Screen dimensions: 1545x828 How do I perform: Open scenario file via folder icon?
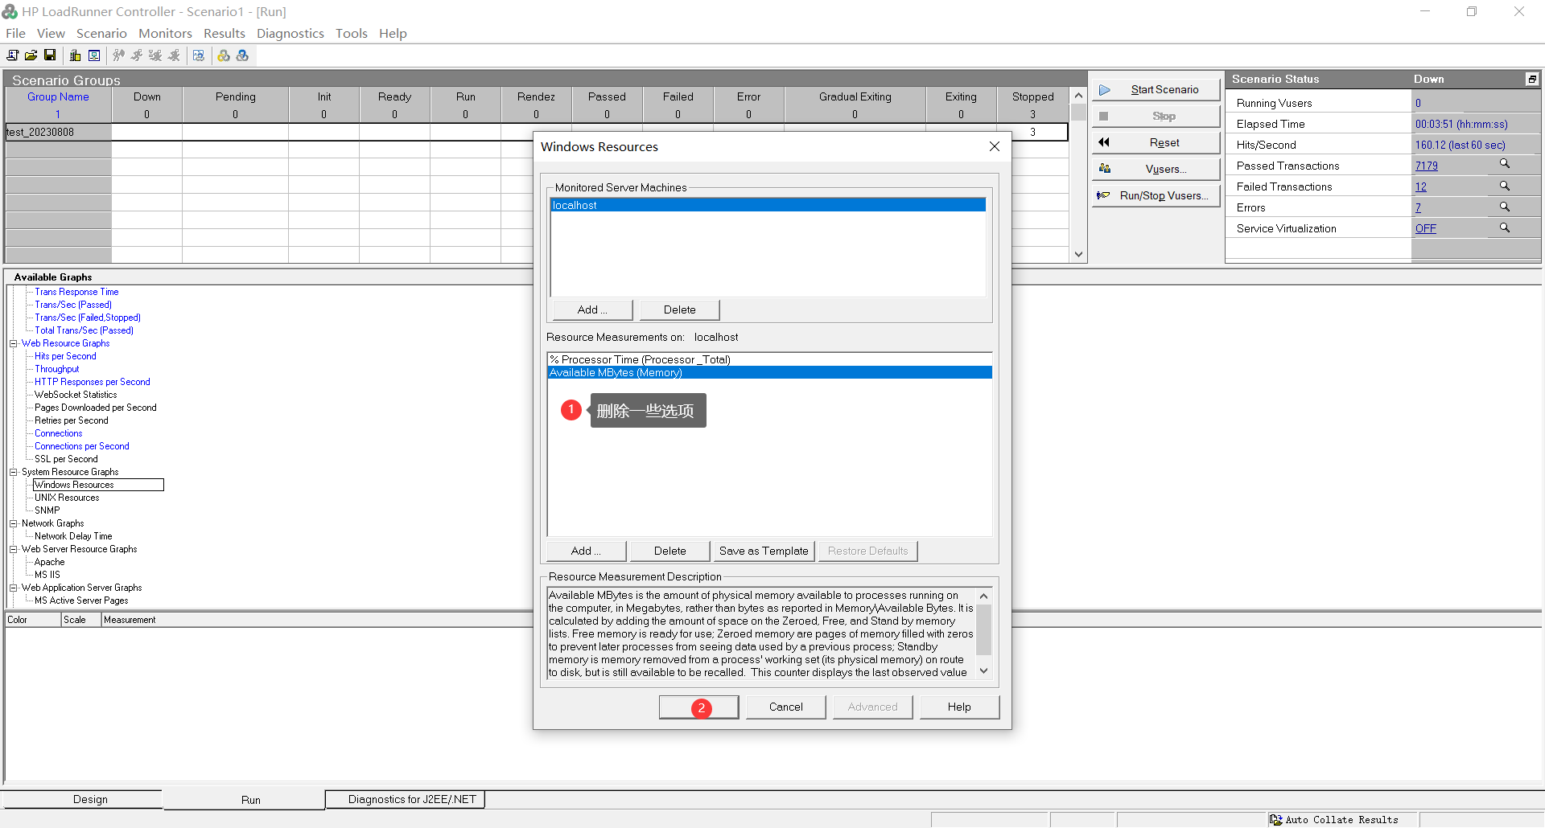[31, 55]
